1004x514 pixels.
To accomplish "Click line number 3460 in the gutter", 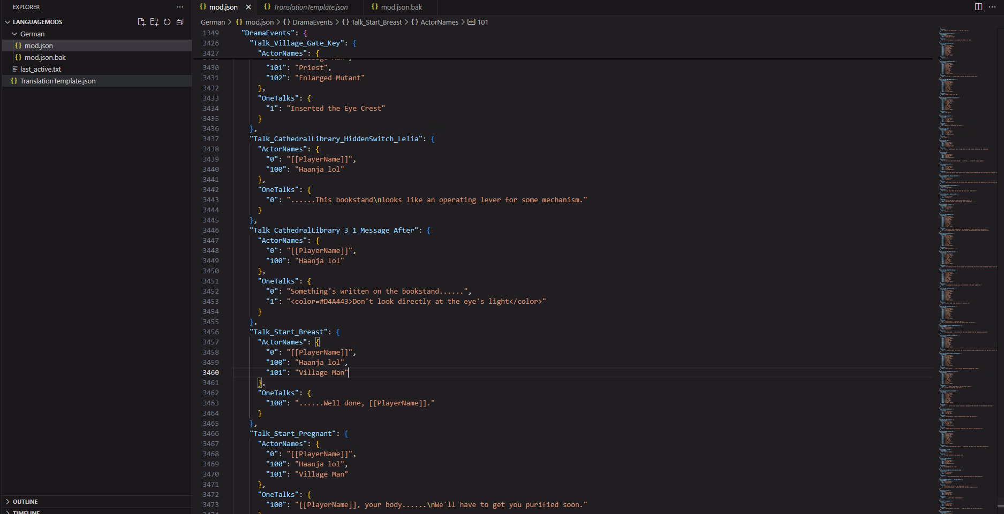I will (210, 372).
